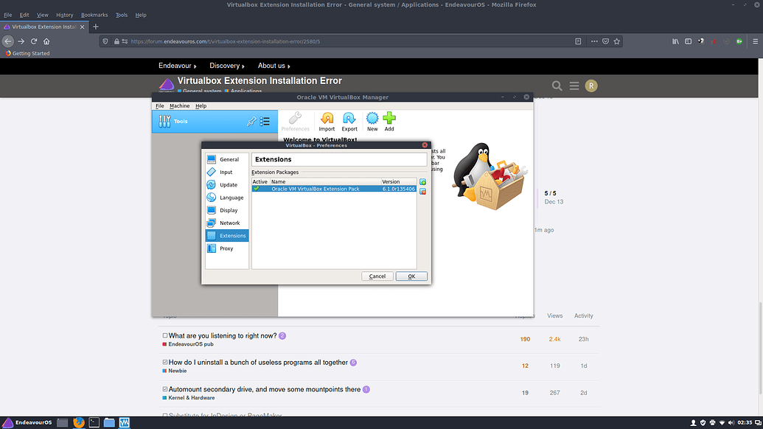
Task: Select Update in Preferences sidebar
Action: (227, 185)
